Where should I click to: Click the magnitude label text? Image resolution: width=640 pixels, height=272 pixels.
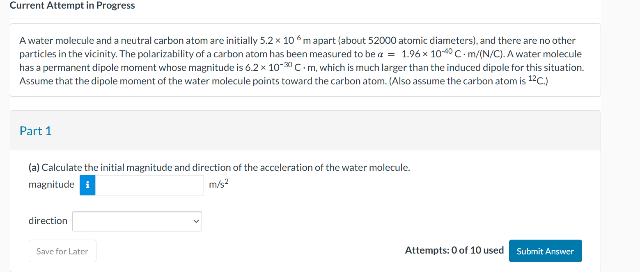point(51,184)
